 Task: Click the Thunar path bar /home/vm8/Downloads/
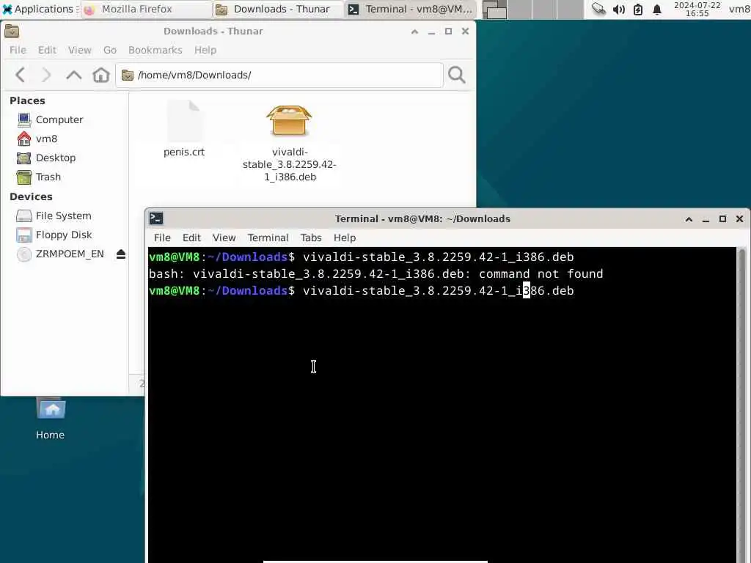(x=279, y=76)
